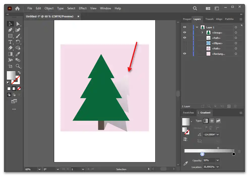Select the Rectangle tool
Viewport: 249px width, 176px height.
pos(10,36)
